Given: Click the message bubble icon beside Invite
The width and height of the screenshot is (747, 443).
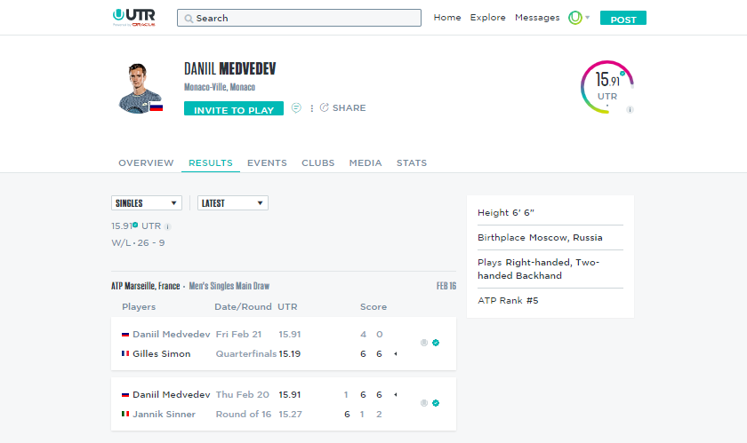Looking at the screenshot, I should point(296,108).
